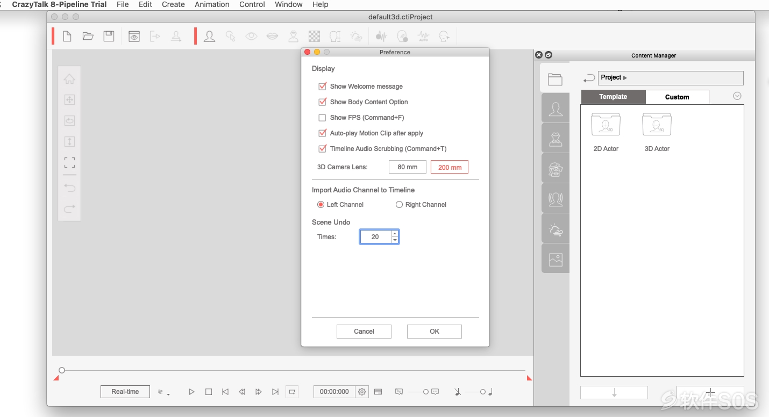Click the weather atmosphere toolbar icon

[356, 36]
